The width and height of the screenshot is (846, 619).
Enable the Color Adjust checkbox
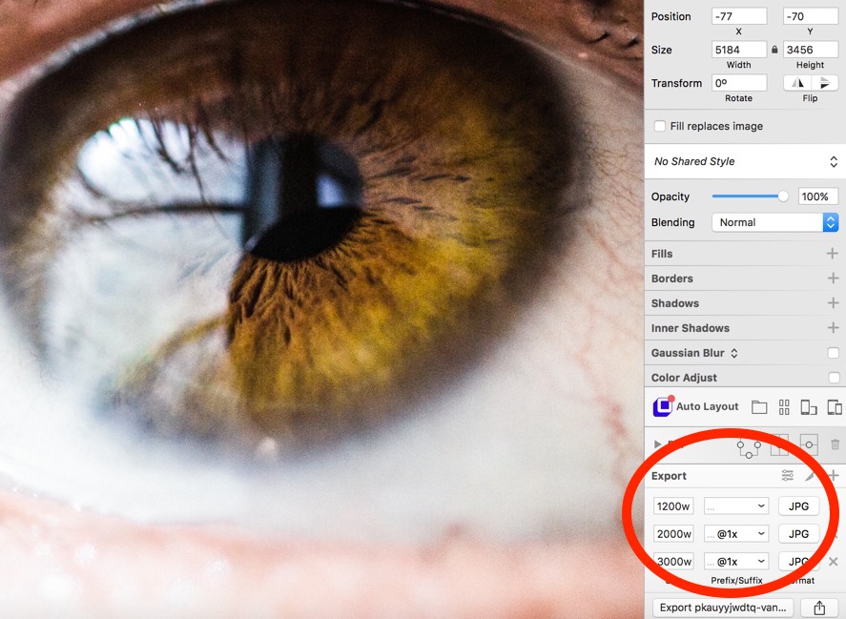point(834,378)
